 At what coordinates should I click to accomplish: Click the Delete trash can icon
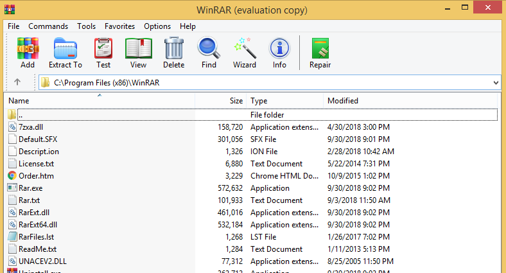[x=173, y=52]
